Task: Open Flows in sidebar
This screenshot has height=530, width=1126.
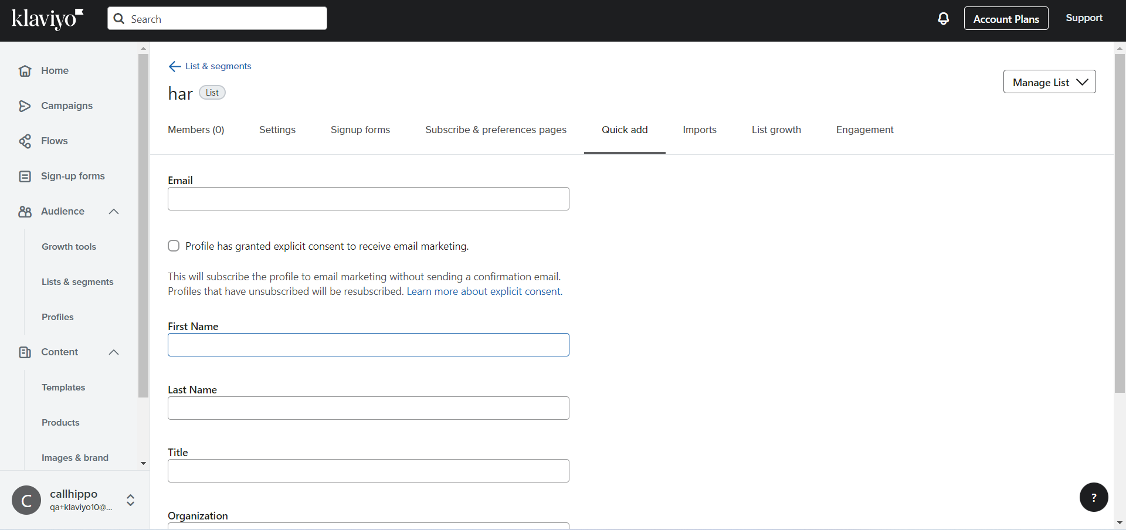Action: pos(55,141)
